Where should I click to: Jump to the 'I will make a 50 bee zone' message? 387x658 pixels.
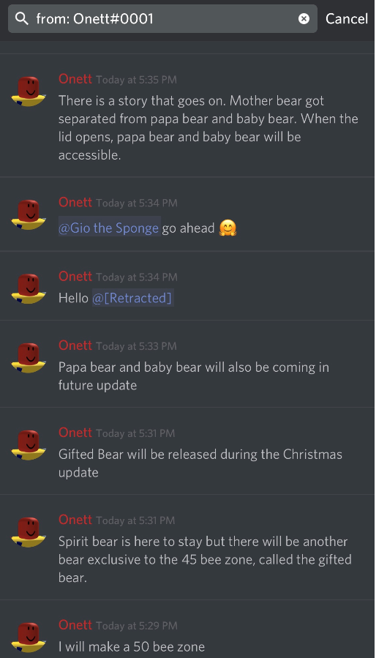(187, 629)
